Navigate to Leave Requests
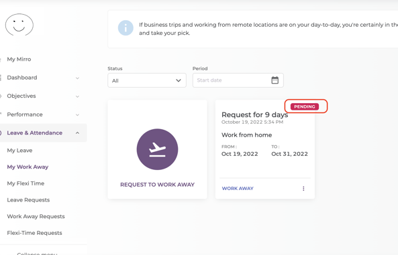This screenshot has height=255, width=398. [28, 200]
